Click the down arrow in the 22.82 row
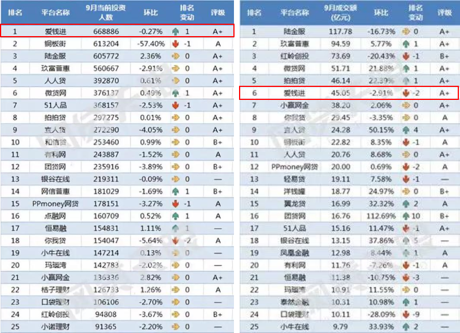 coord(406,142)
